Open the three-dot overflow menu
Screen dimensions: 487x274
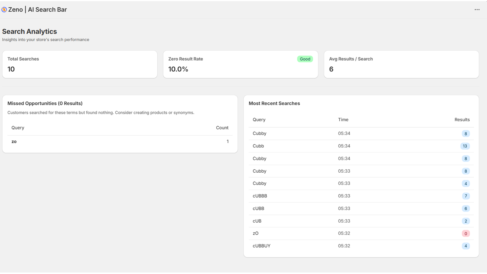coord(477,9)
